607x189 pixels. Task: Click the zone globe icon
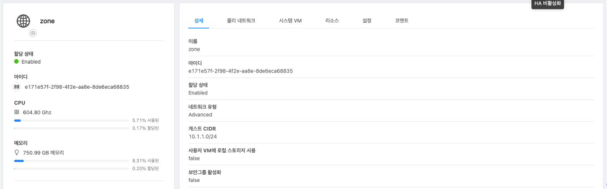(23, 21)
